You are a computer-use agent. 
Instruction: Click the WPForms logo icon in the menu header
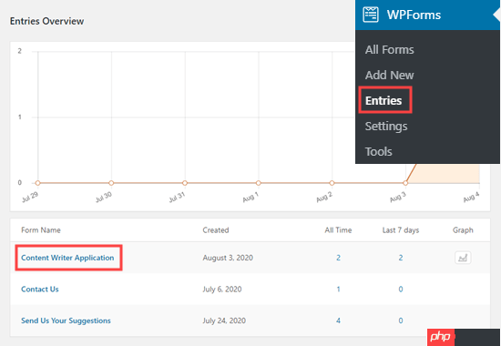coord(371,15)
